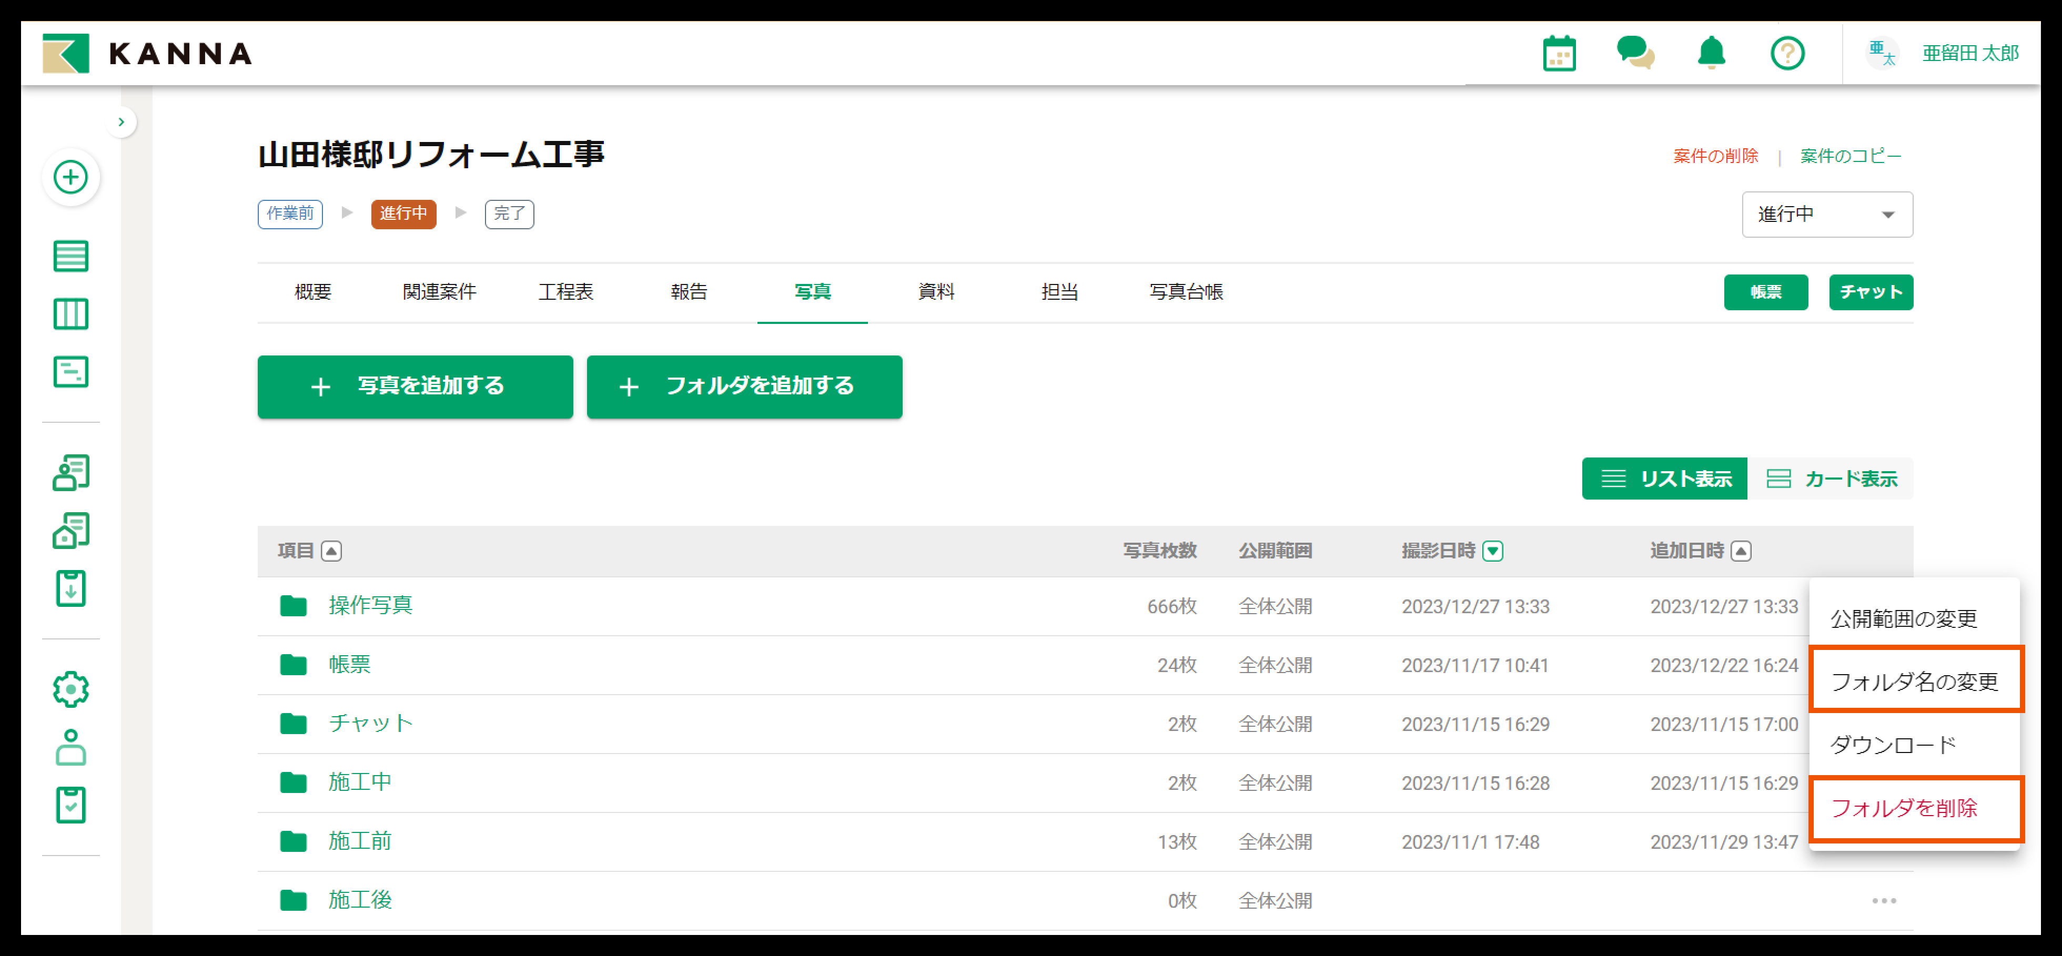
Task: Open the list view sidebar icon
Action: point(70,256)
